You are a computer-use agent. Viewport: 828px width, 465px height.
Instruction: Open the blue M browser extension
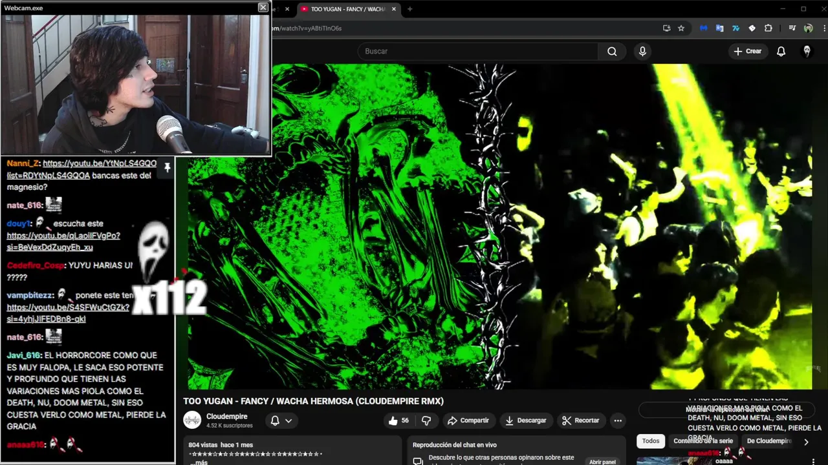coord(703,28)
